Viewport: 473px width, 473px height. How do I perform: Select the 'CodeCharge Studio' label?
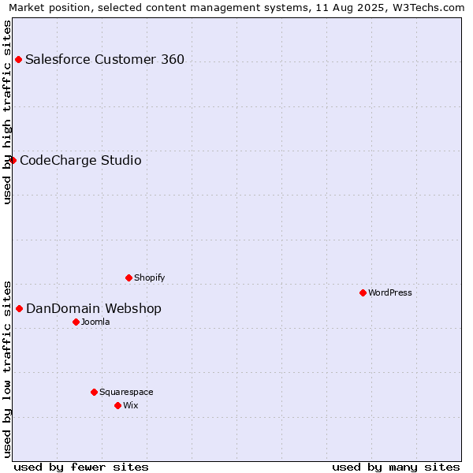80,161
